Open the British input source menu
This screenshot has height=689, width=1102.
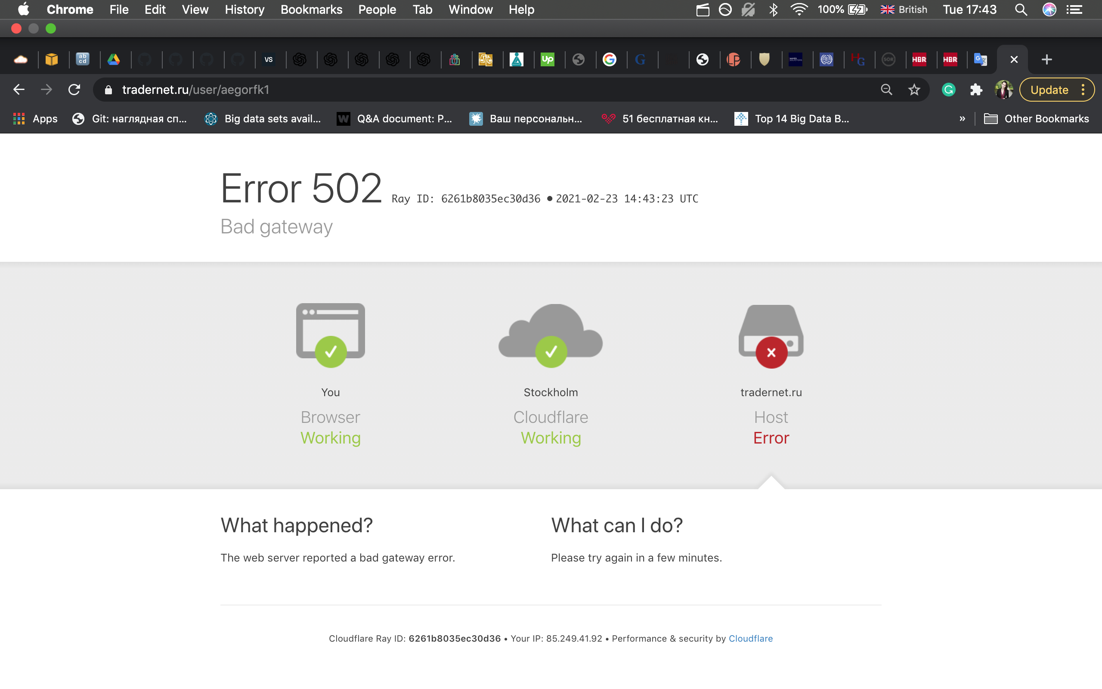pyautogui.click(x=904, y=9)
